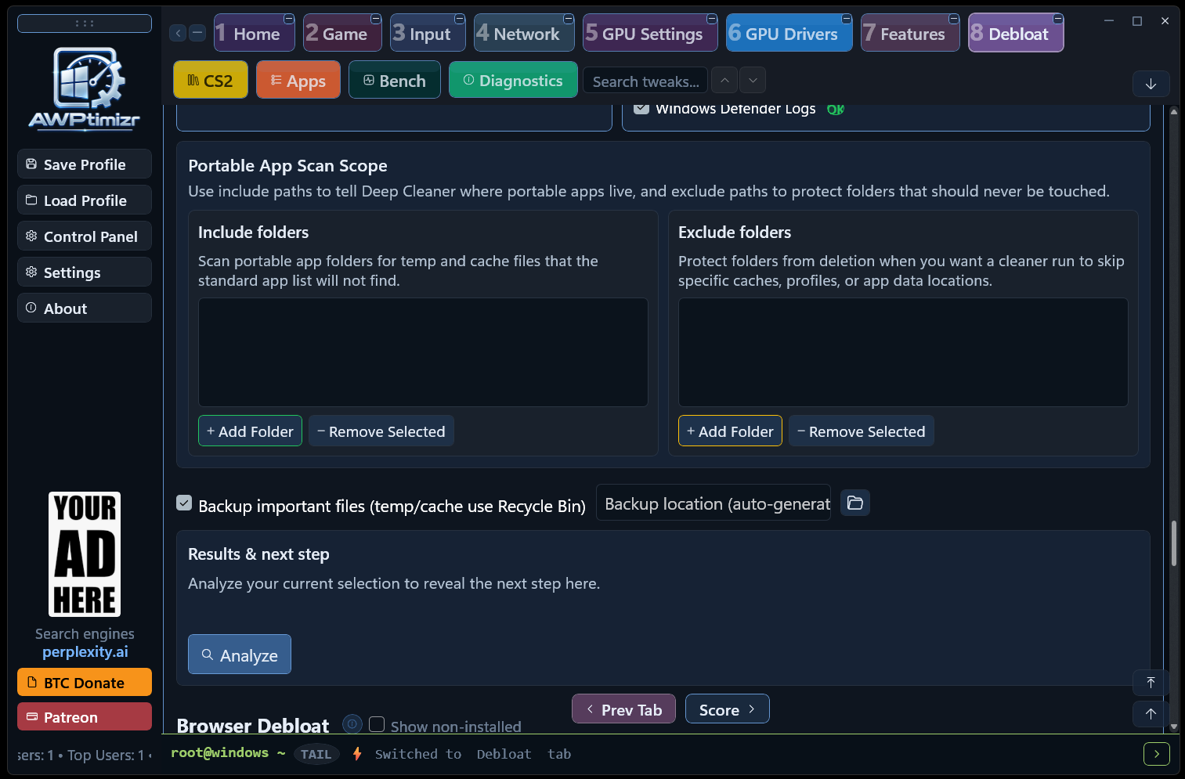Collapse the GPU Drivers tab minus icon
This screenshot has width=1185, height=779.
[847, 19]
